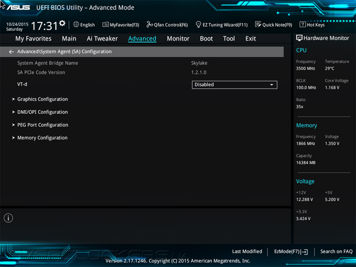Click the 1.350 V memory voltage
The height and width of the screenshot is (267, 356).
pos(332,143)
